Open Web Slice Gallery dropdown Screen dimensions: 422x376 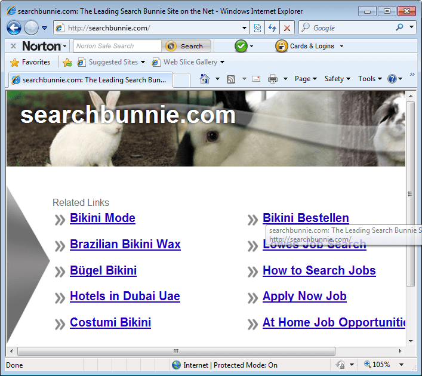188,62
